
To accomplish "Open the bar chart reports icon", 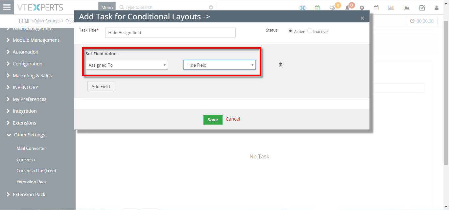I will pyautogui.click(x=391, y=8).
